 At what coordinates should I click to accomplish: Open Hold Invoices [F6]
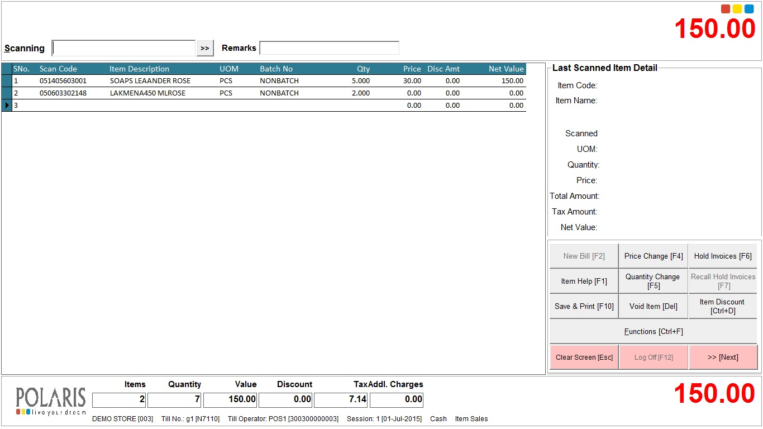point(723,256)
